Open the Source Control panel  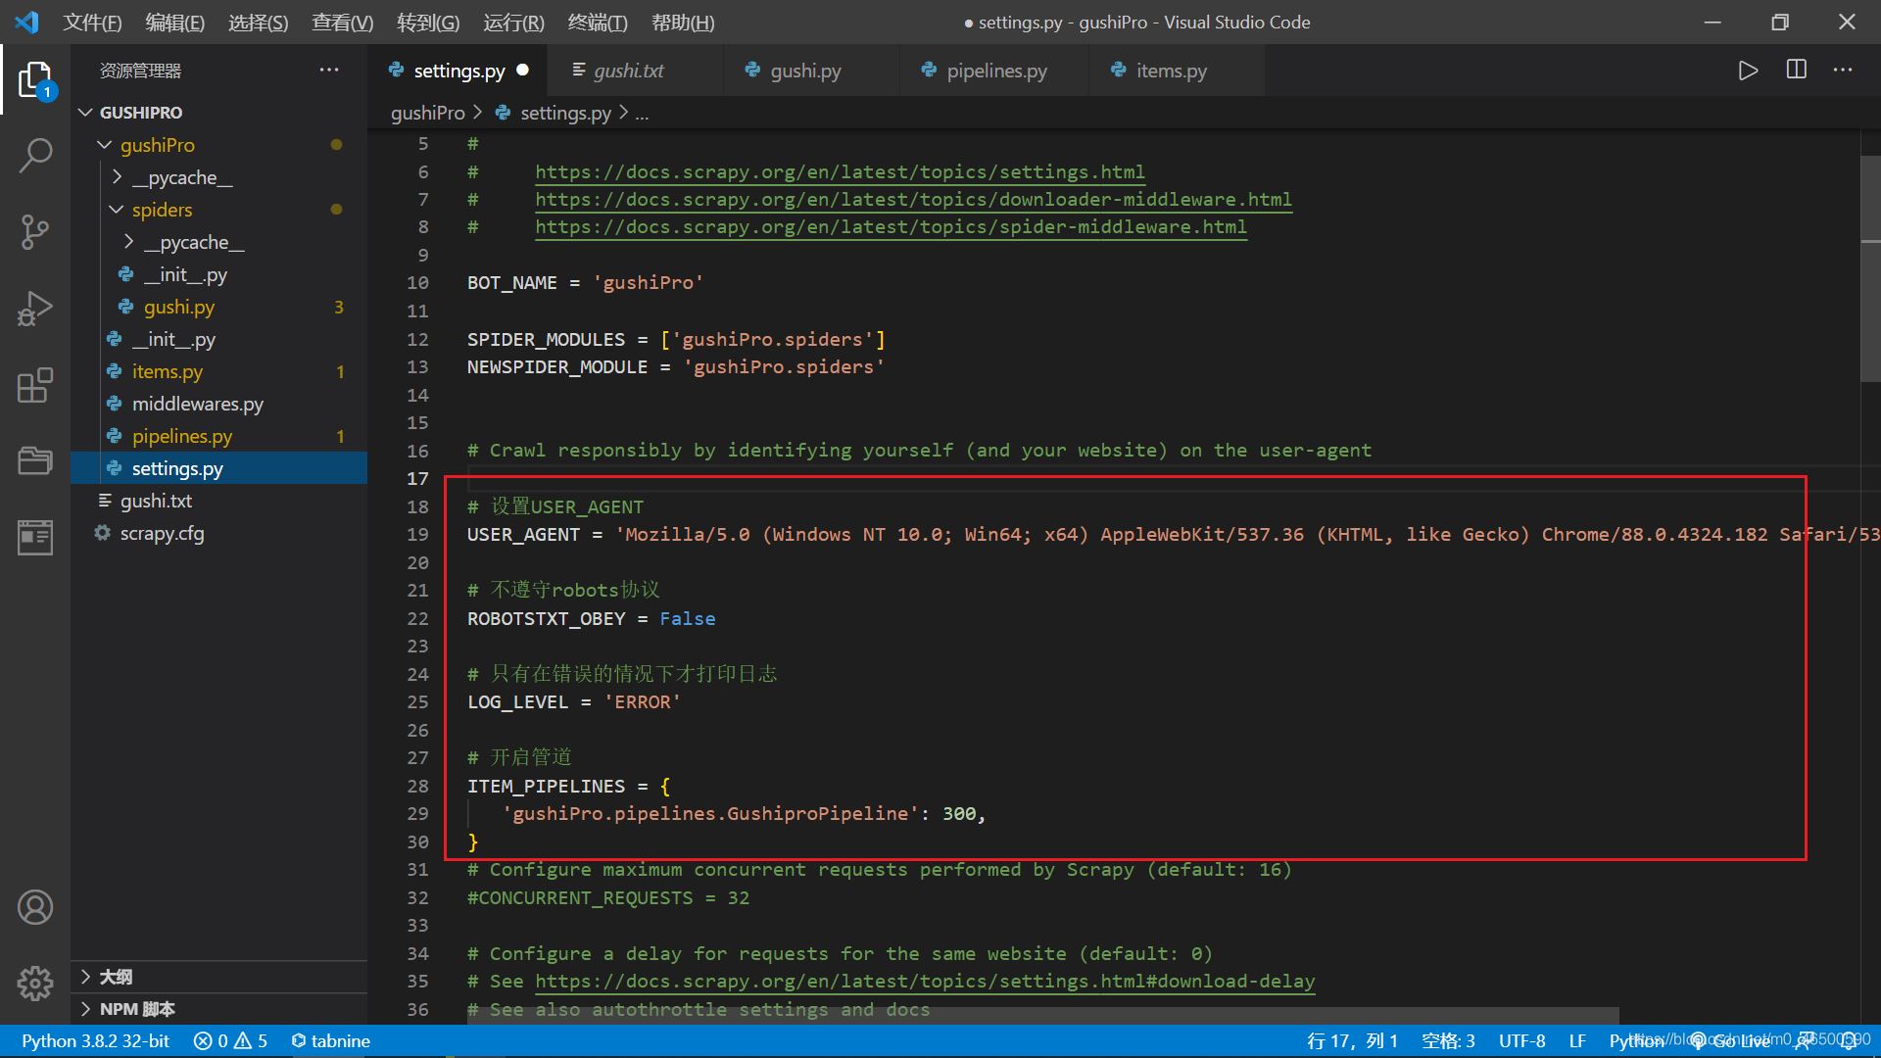point(35,232)
